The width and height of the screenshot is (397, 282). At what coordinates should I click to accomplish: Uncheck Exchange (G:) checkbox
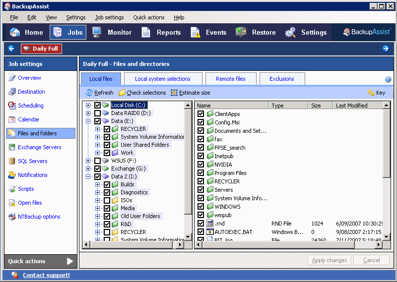click(97, 169)
